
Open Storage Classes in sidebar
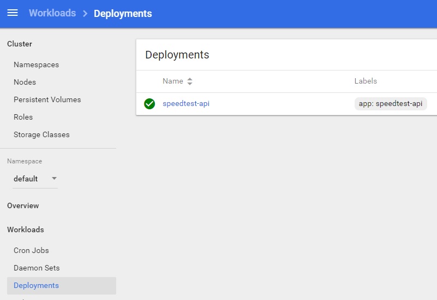pos(41,134)
